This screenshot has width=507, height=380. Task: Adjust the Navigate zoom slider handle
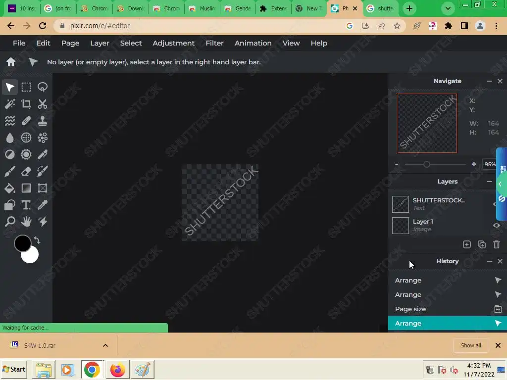pos(426,164)
